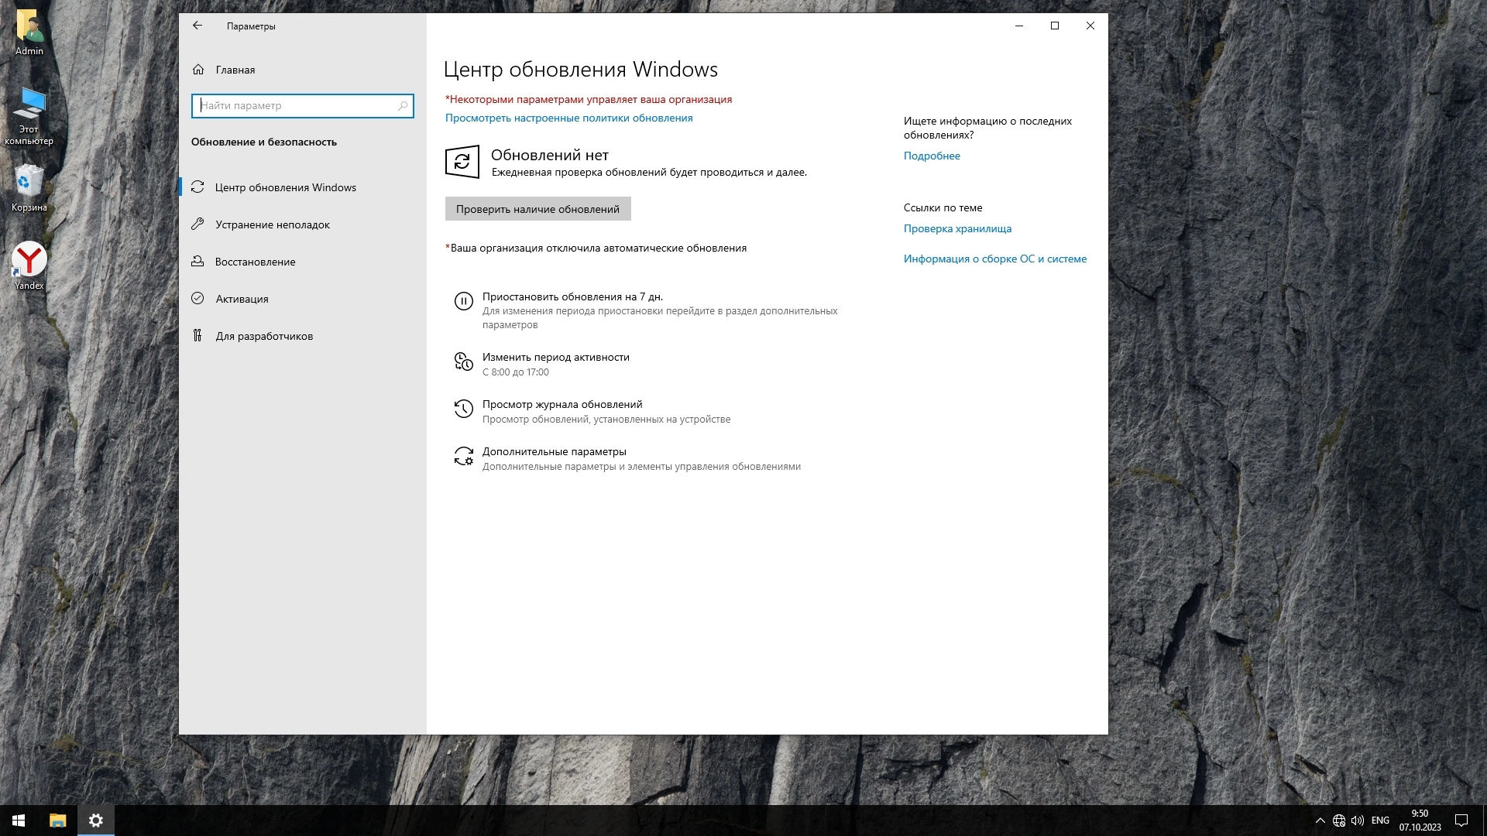
Task: Click the update history icon
Action: coord(463,409)
